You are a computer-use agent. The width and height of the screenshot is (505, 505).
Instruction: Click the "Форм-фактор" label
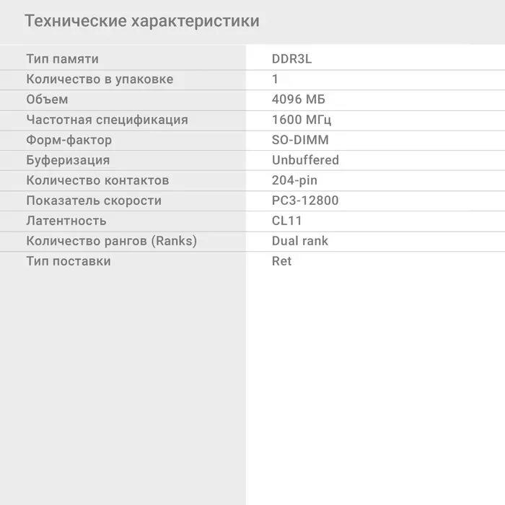pyautogui.click(x=69, y=140)
